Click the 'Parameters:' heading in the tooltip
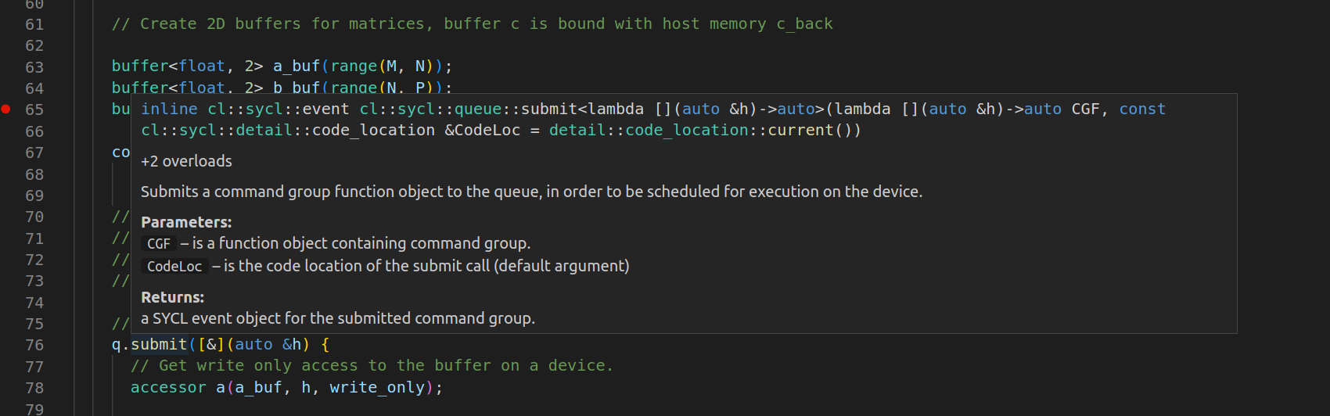The height and width of the screenshot is (416, 1330). tap(186, 222)
